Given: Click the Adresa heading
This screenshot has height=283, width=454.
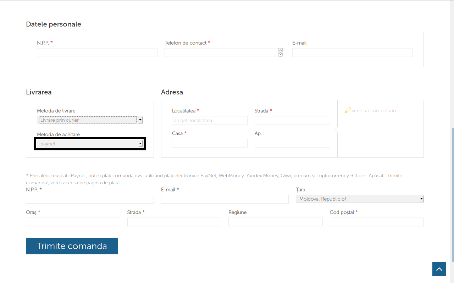Looking at the screenshot, I should [x=172, y=92].
